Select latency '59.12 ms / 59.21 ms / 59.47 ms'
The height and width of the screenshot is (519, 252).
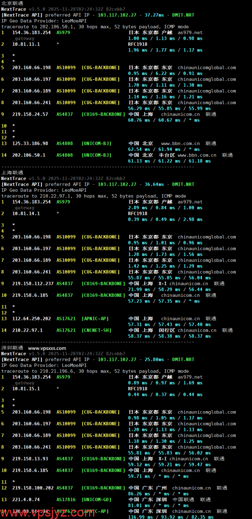point(169,465)
